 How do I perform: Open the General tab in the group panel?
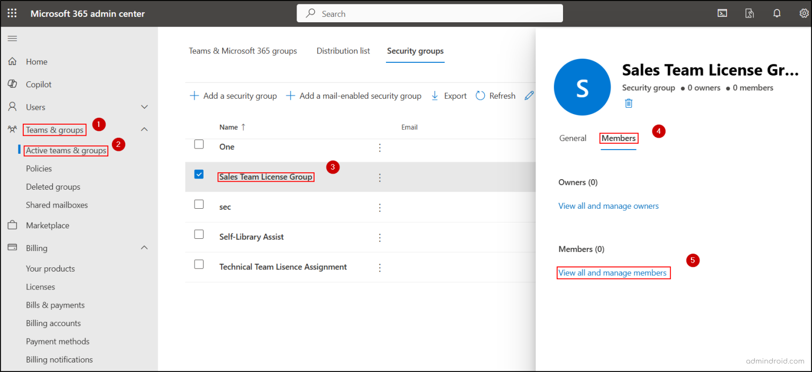tap(573, 138)
